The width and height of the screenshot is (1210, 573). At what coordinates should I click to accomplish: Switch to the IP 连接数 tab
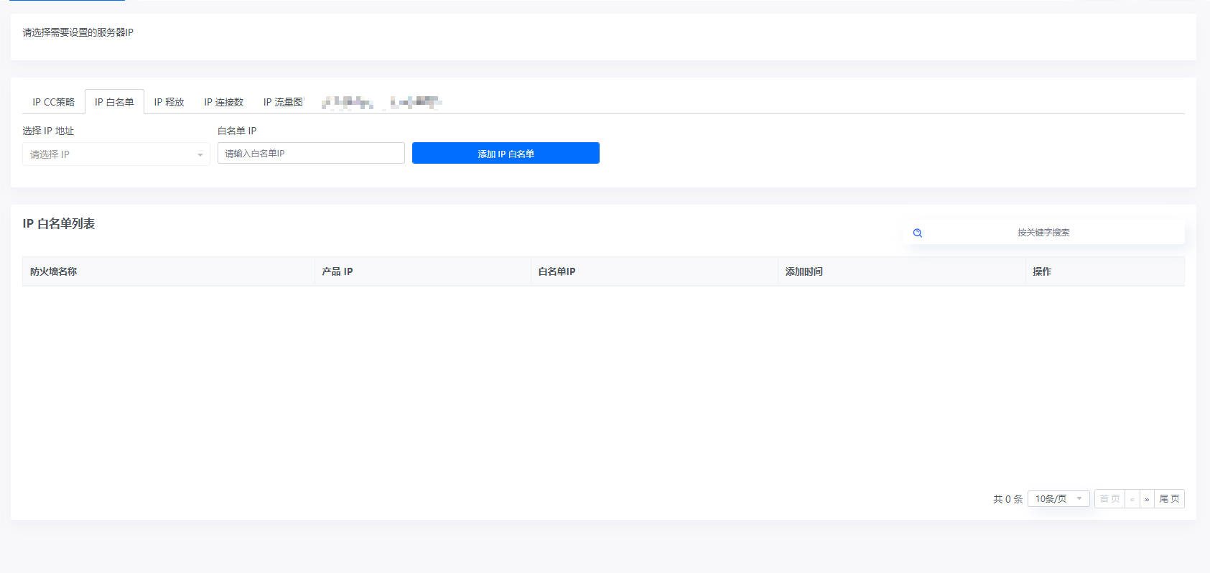click(x=223, y=102)
